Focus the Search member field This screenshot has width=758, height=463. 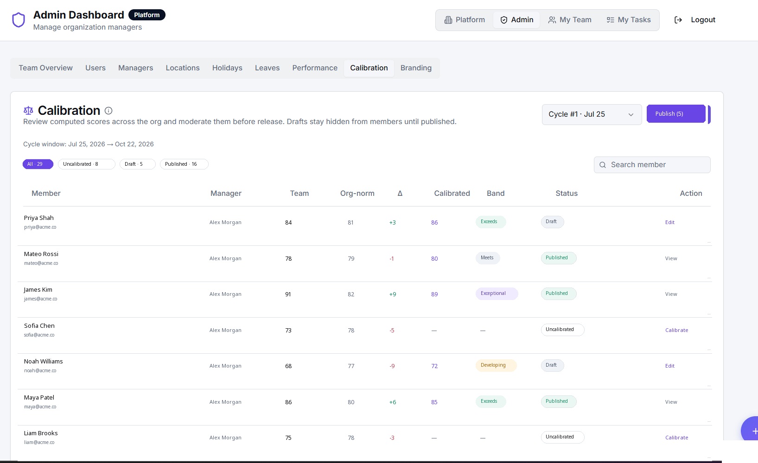pos(652,165)
